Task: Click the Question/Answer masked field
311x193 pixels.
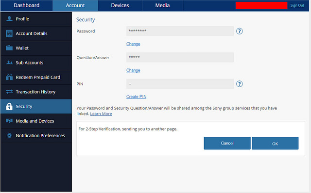Action: click(180, 57)
